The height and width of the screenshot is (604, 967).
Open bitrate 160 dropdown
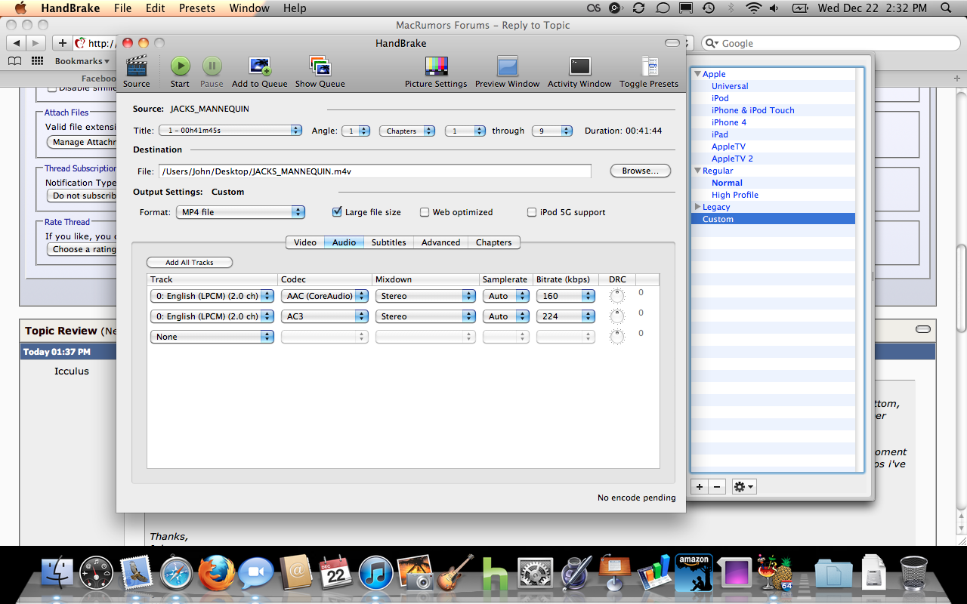click(x=566, y=296)
